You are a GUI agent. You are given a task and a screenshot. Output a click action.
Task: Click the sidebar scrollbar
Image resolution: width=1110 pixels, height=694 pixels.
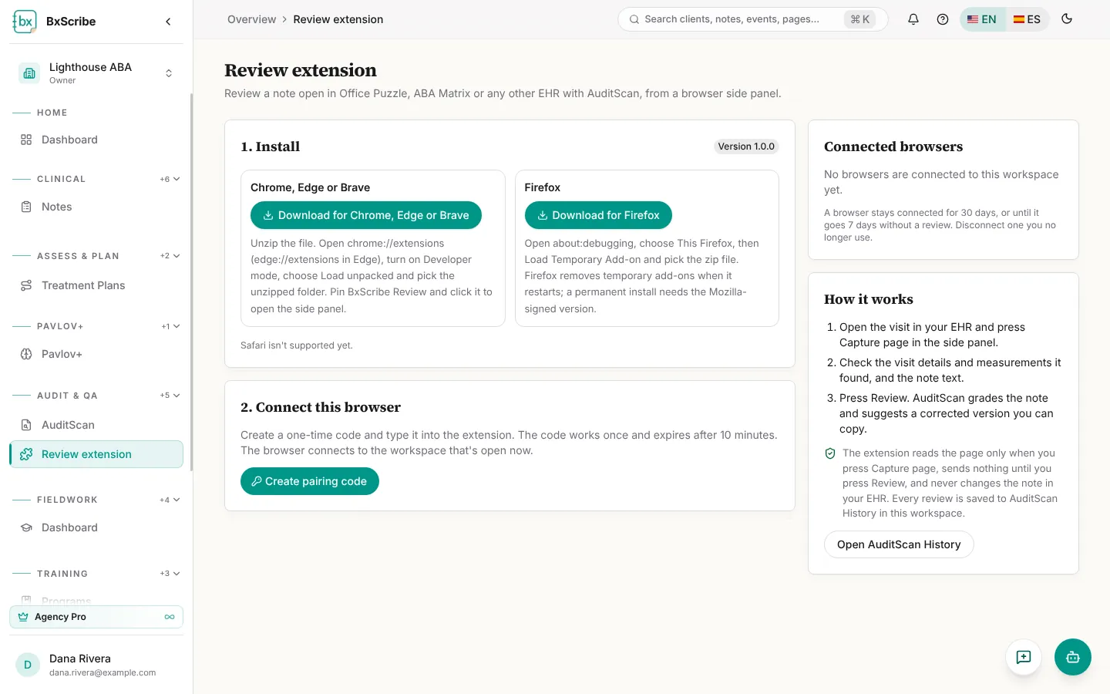tap(191, 281)
